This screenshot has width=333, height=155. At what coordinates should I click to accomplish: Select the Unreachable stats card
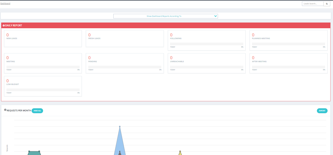pyautogui.click(x=207, y=63)
